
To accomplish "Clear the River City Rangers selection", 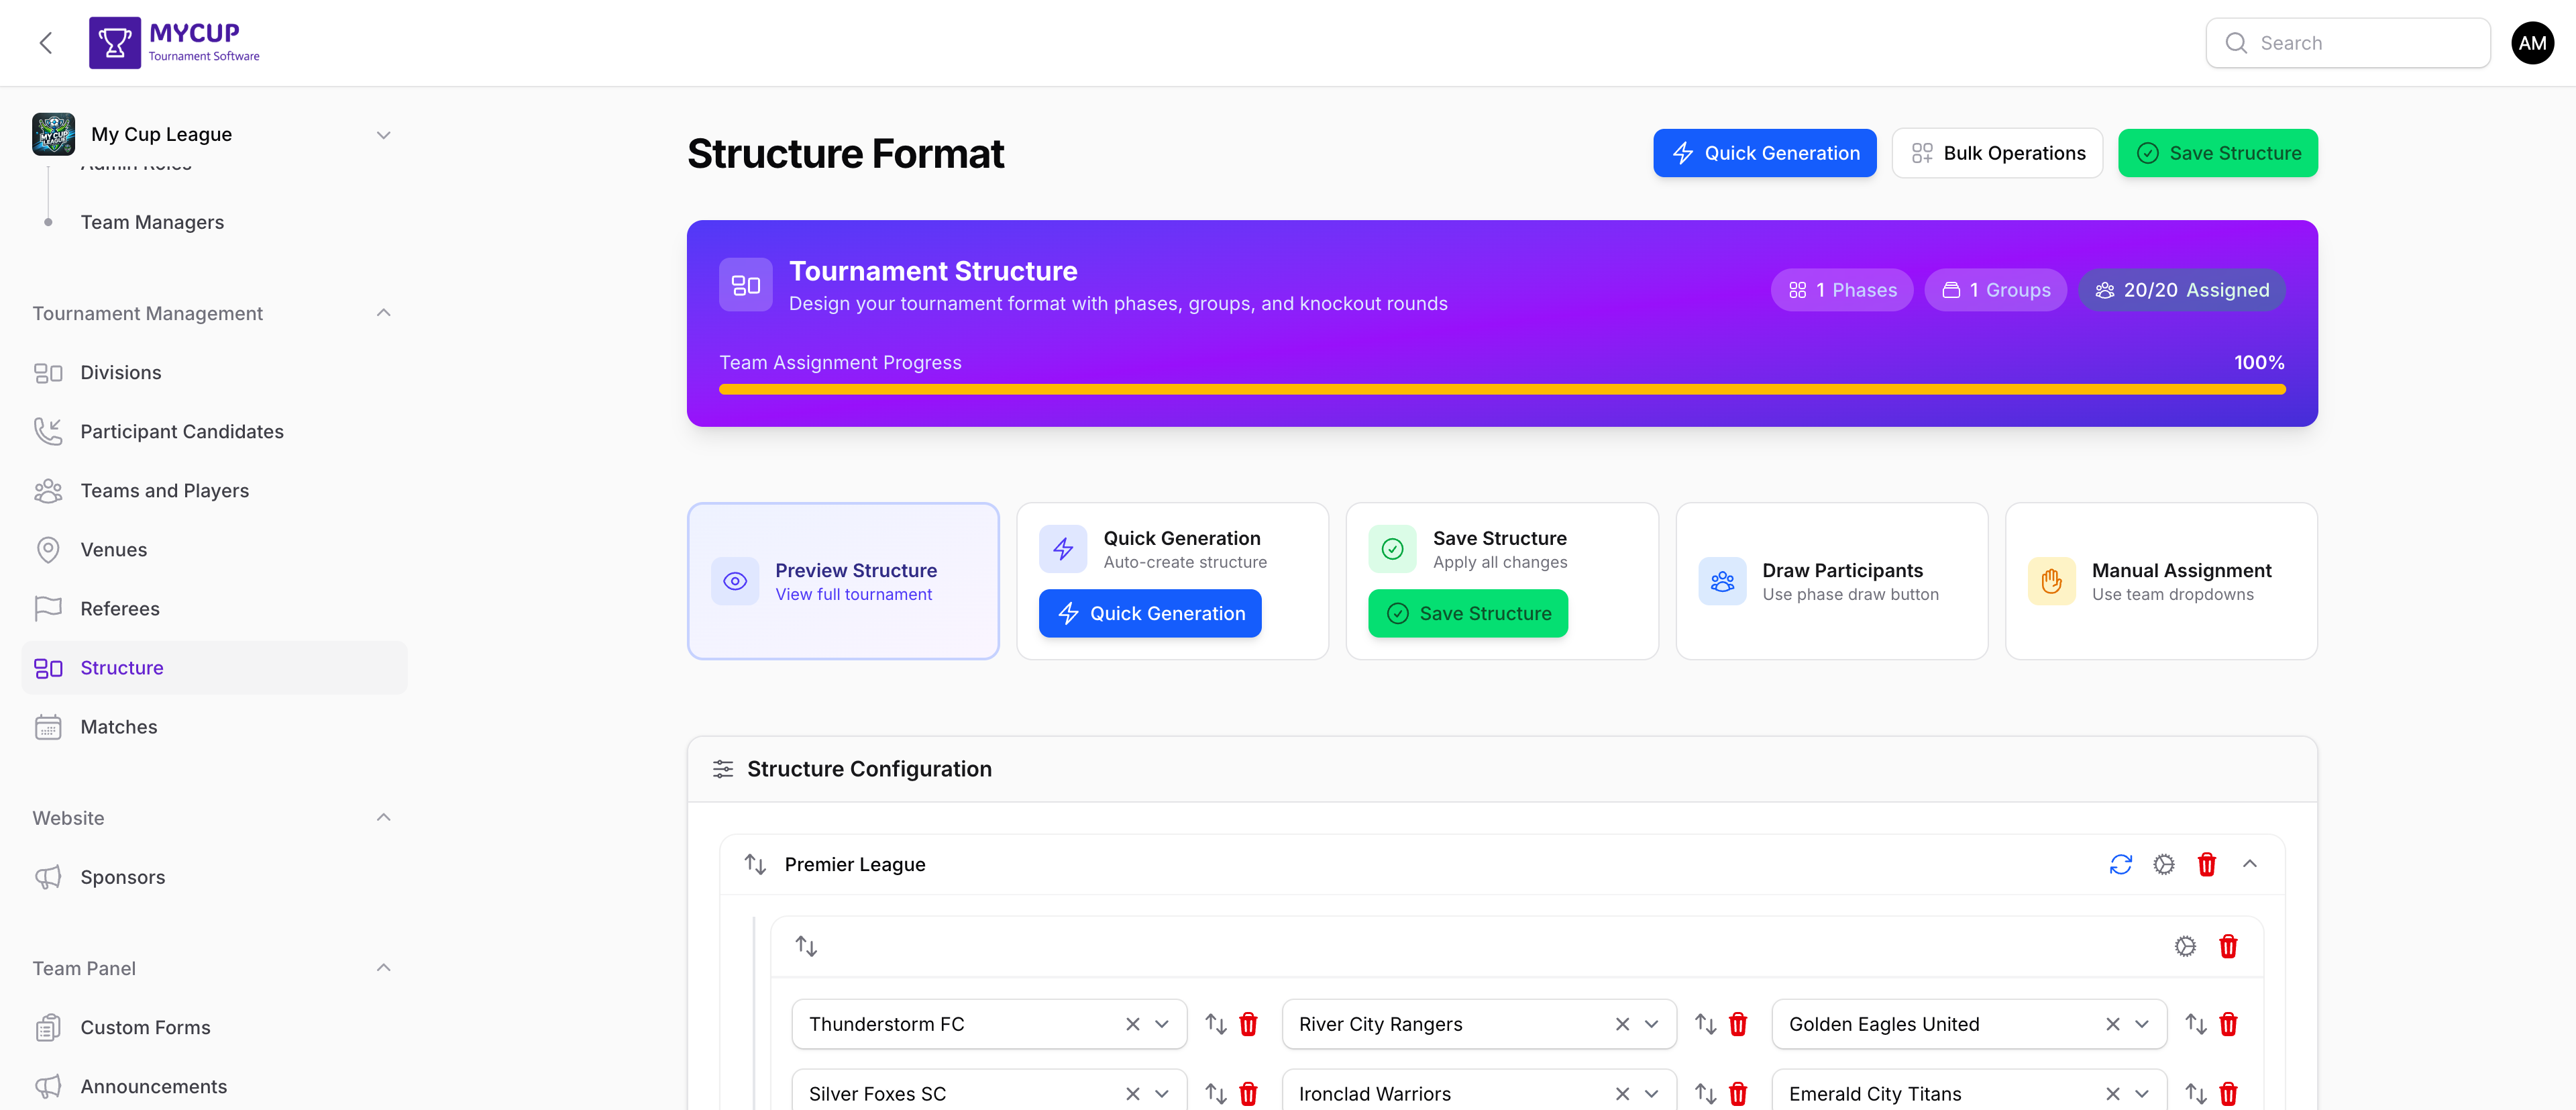I will (1622, 1024).
